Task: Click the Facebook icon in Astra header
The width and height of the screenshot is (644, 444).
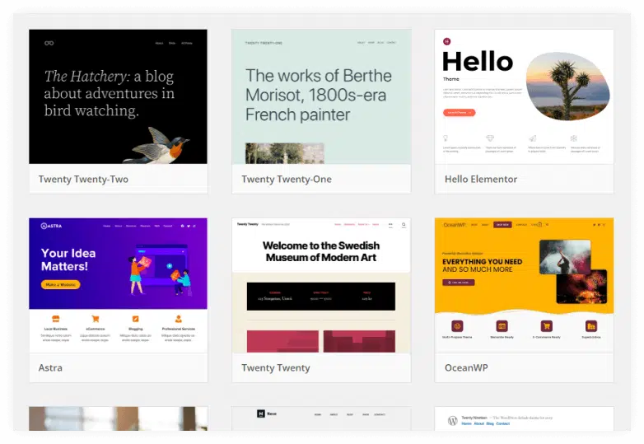Action: coord(183,226)
